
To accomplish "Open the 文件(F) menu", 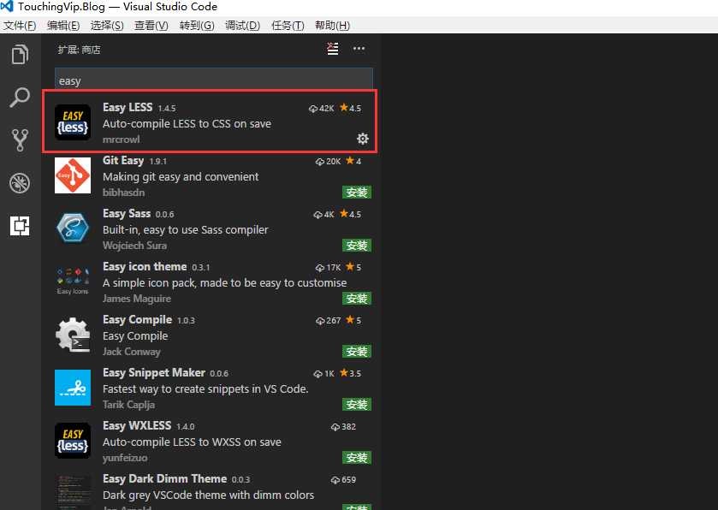I will [20, 26].
